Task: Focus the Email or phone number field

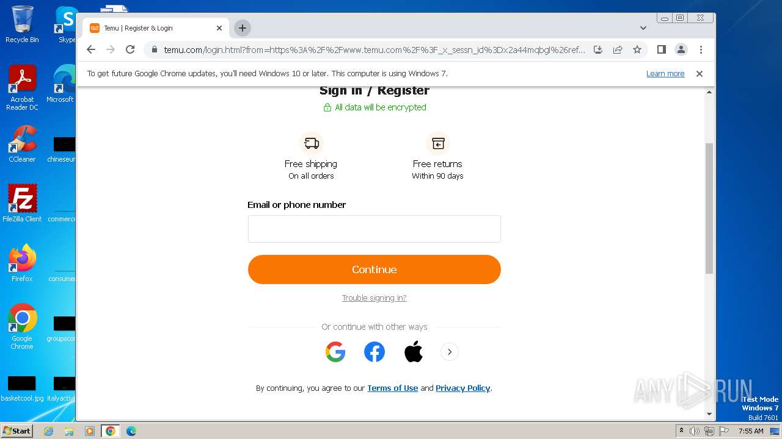Action: point(374,229)
